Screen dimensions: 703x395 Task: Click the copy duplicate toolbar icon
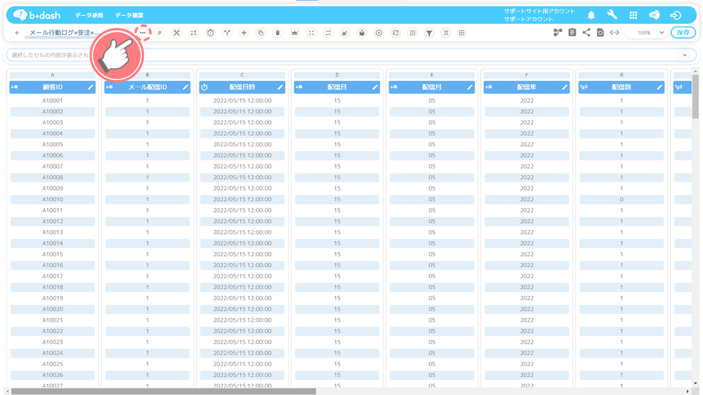[261, 33]
